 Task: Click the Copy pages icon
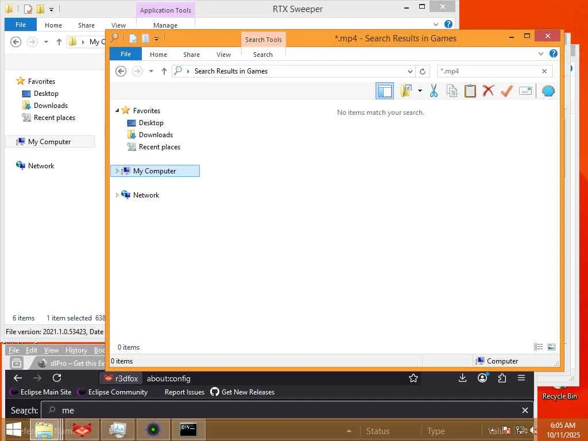452,91
